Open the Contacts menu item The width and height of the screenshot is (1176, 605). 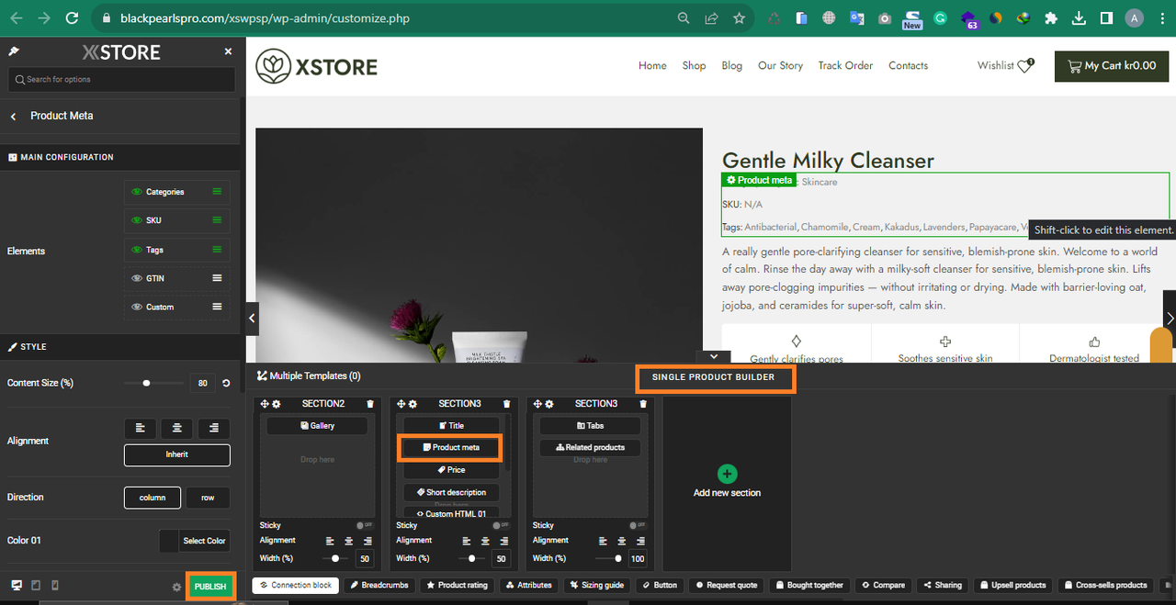pos(908,65)
